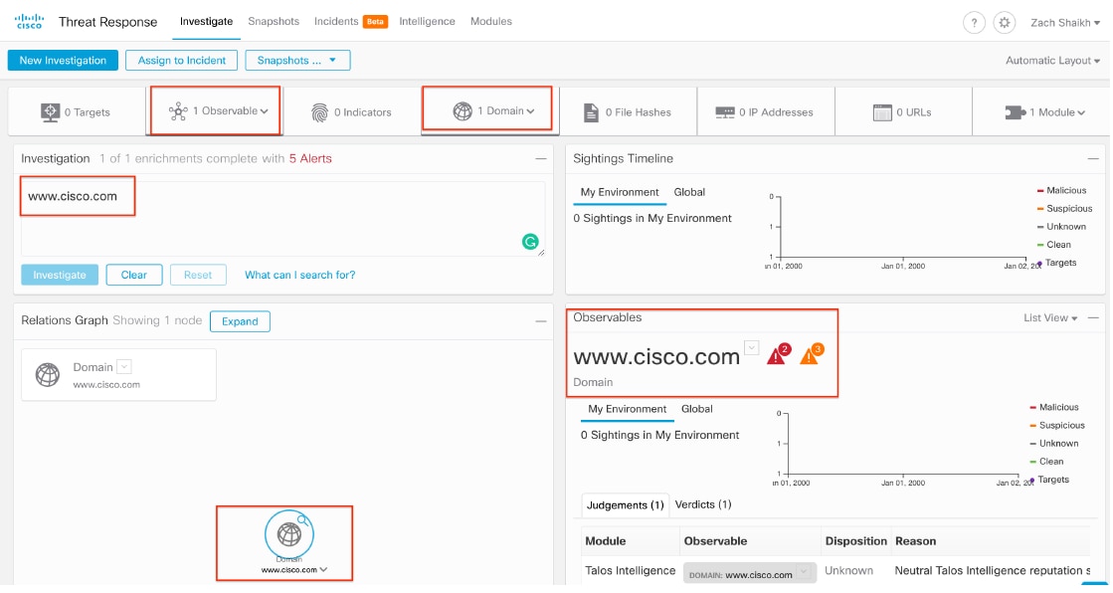Toggle Suspicious legend in Sightings Timeline
Screen dimensions: 1113x593
(1064, 209)
